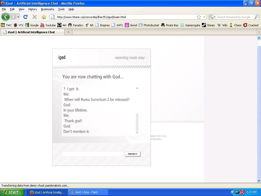261x196 pixels.
Task: Bookmark this page with the star icon
Action: point(199,17)
